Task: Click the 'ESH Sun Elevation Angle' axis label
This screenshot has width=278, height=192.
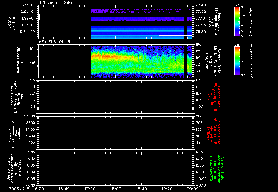Action: 215,22
